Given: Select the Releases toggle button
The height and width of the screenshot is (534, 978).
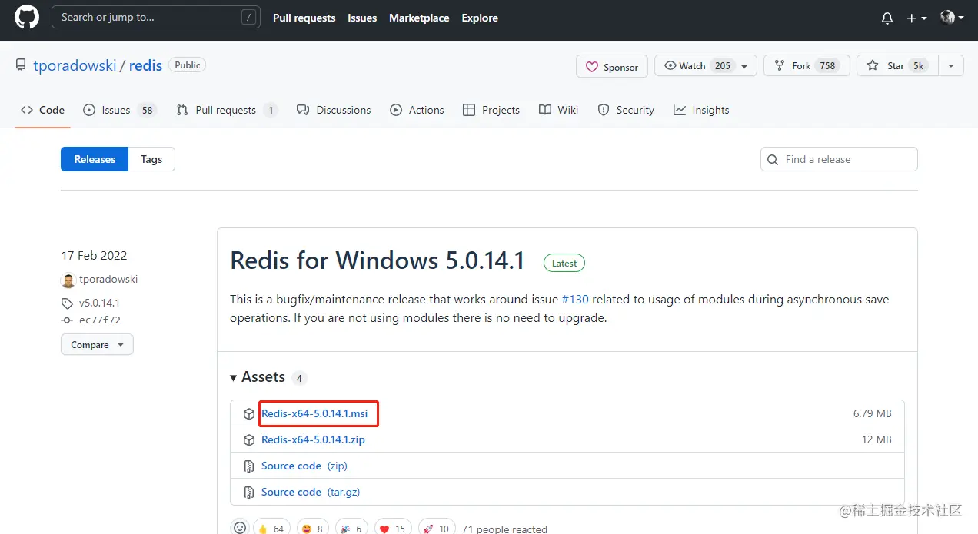Looking at the screenshot, I should coord(95,159).
